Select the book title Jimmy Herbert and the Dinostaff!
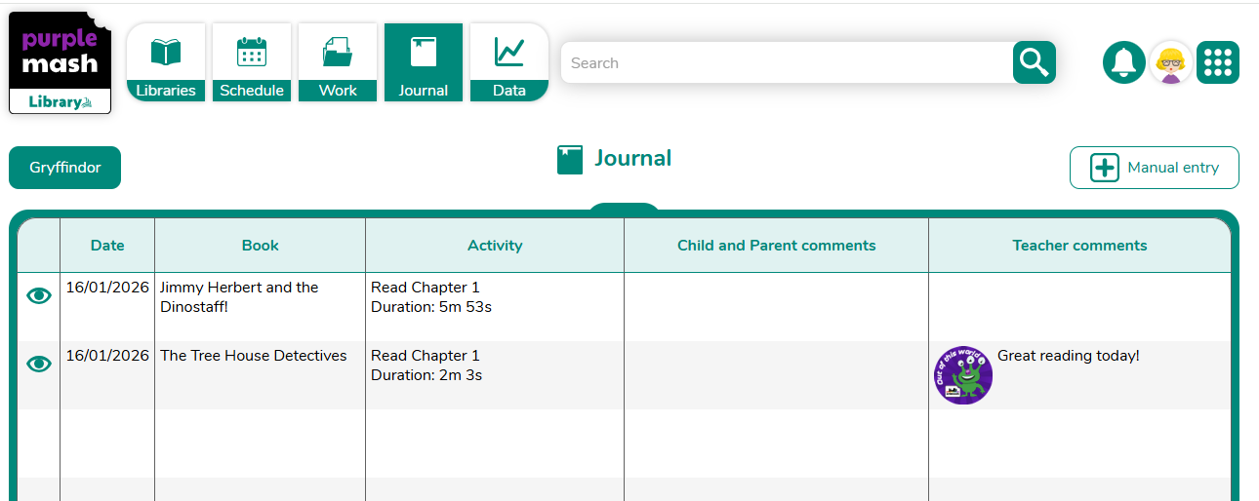This screenshot has width=1259, height=501. click(239, 297)
